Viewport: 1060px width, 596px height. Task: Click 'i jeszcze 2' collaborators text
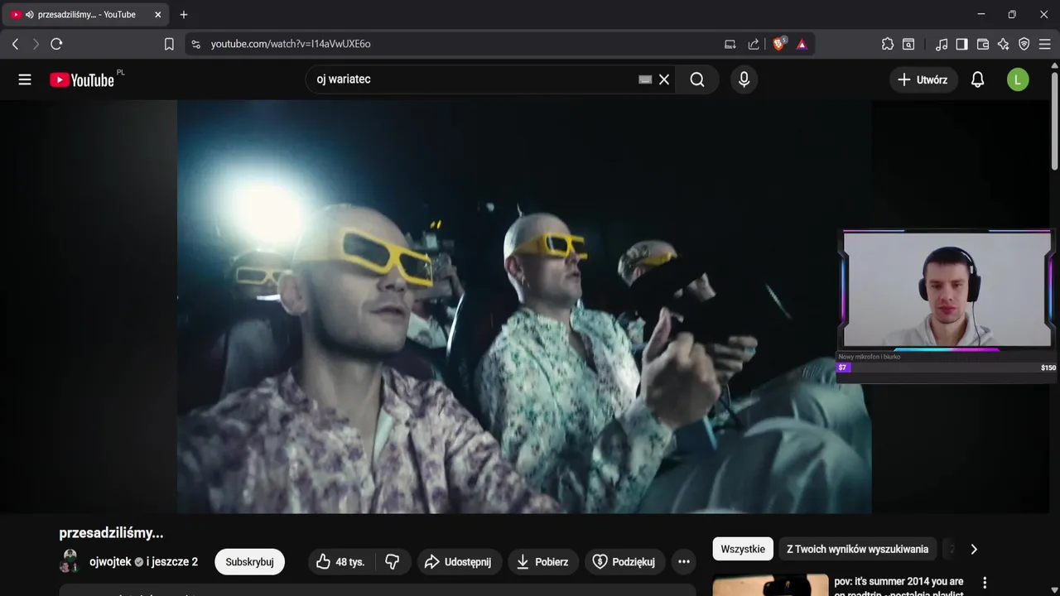(x=172, y=562)
